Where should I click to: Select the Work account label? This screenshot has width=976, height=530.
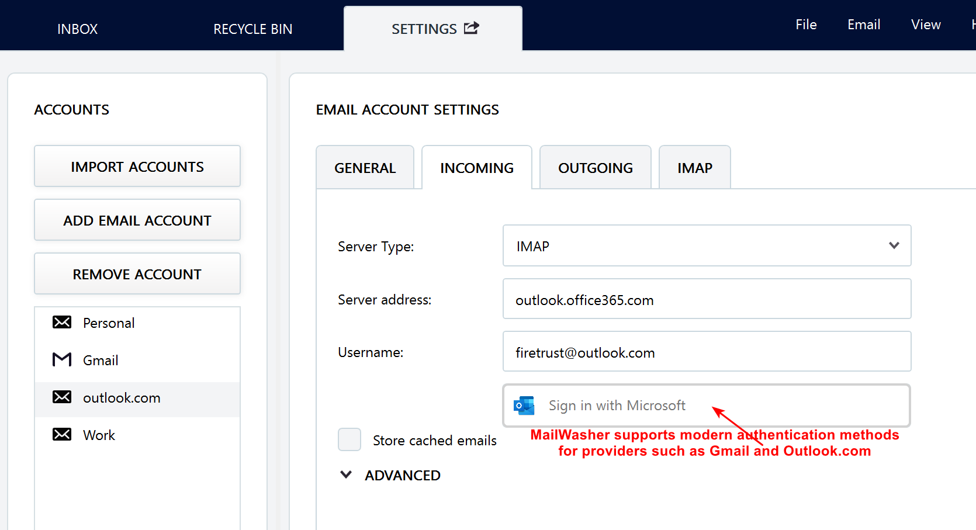(99, 435)
